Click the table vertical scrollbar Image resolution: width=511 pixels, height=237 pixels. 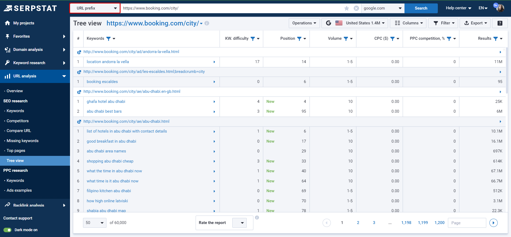click(x=507, y=70)
